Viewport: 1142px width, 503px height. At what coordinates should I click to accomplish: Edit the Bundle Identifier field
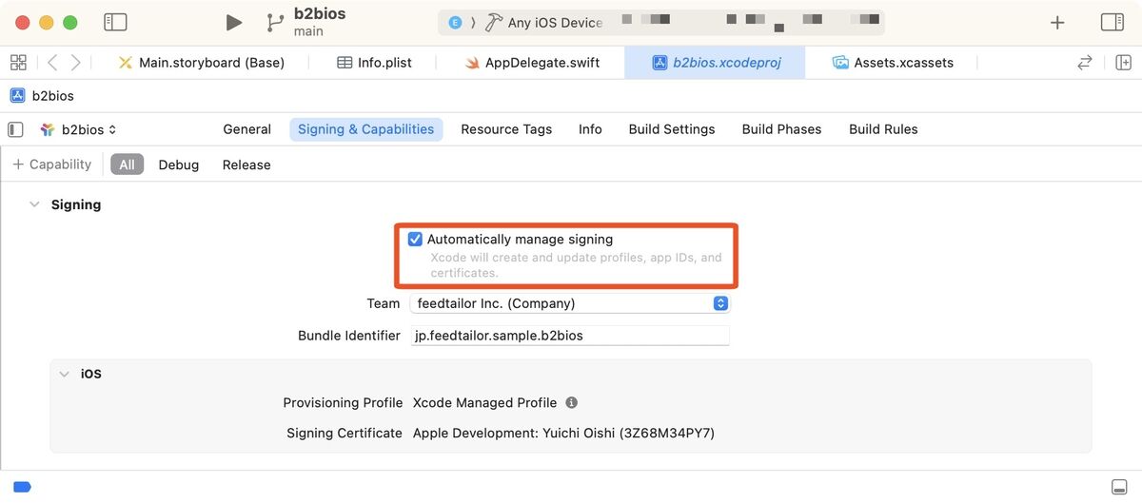coord(570,335)
